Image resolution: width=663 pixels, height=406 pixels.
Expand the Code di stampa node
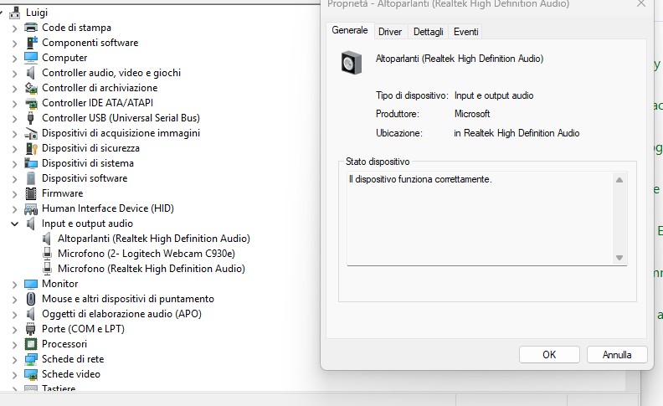(x=15, y=28)
